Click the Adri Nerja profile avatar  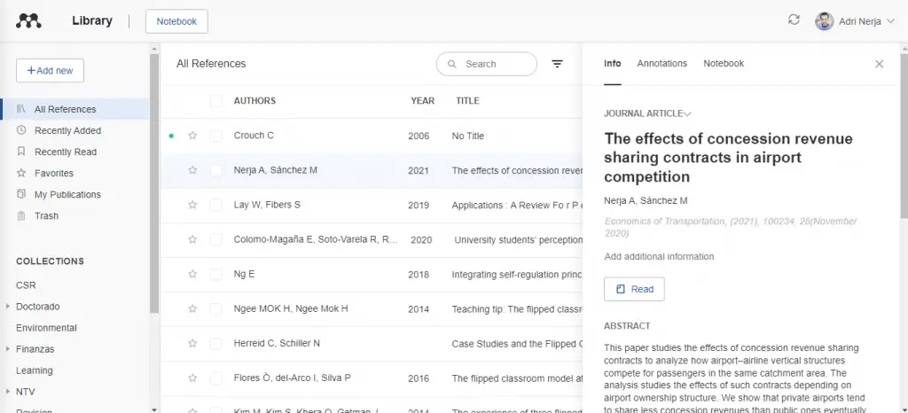coord(824,21)
